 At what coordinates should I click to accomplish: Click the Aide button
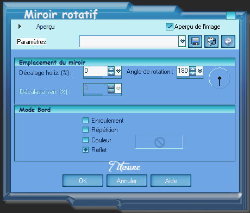point(171,180)
